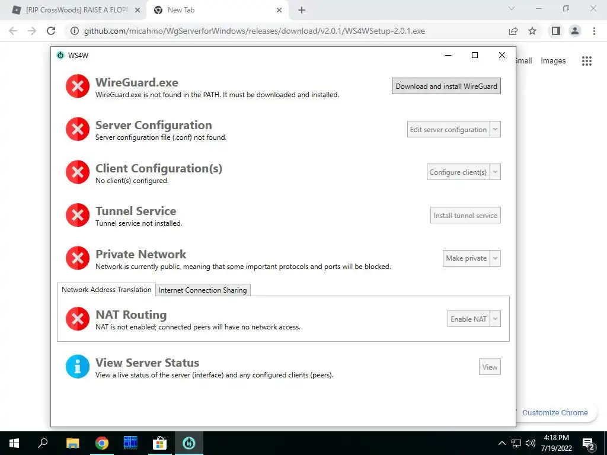The width and height of the screenshot is (607, 455).
Task: Click Configure client(s) button
Action: [x=458, y=172]
